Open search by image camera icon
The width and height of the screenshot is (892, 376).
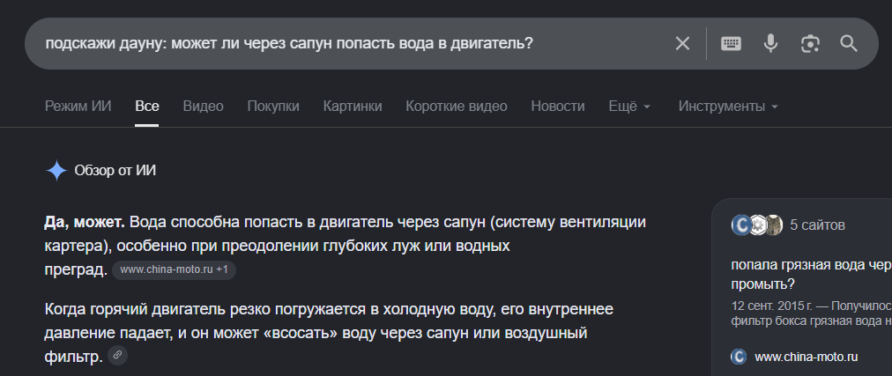[810, 44]
